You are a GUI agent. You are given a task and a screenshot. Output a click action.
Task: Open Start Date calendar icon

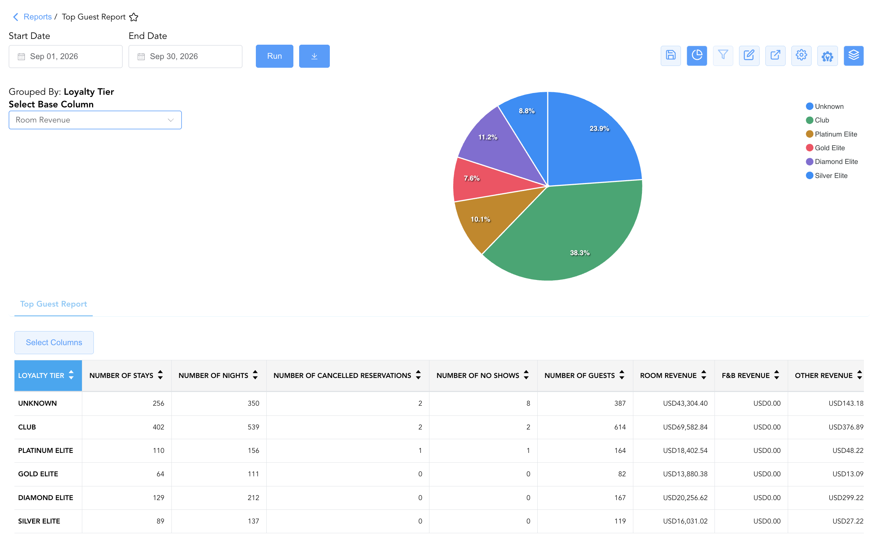[x=21, y=57]
